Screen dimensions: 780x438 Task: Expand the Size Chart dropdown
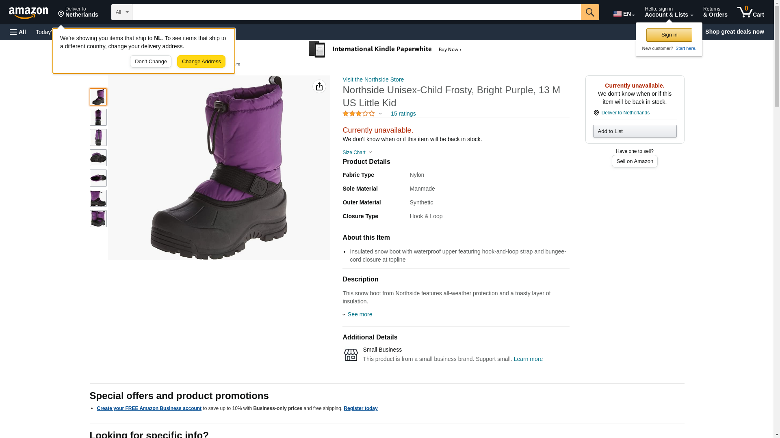(x=357, y=152)
